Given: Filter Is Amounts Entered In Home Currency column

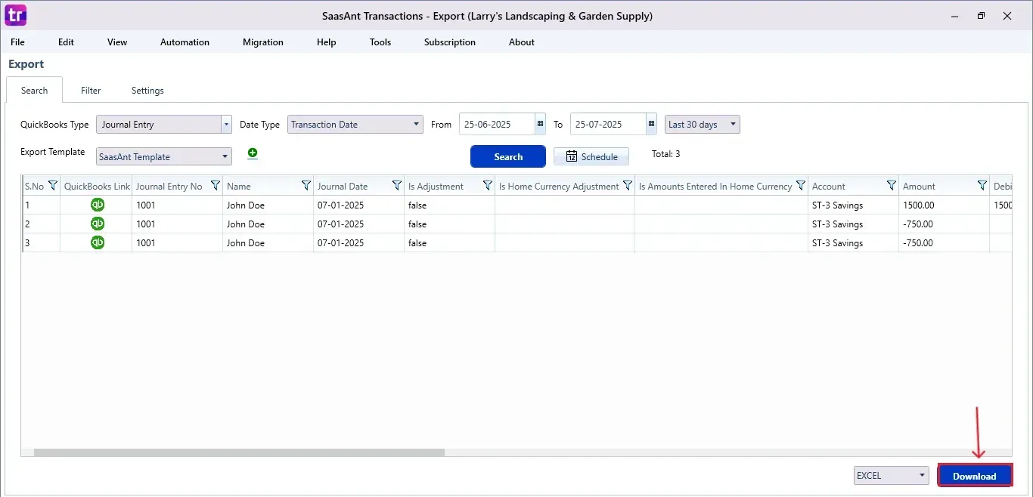Looking at the screenshot, I should (800, 185).
